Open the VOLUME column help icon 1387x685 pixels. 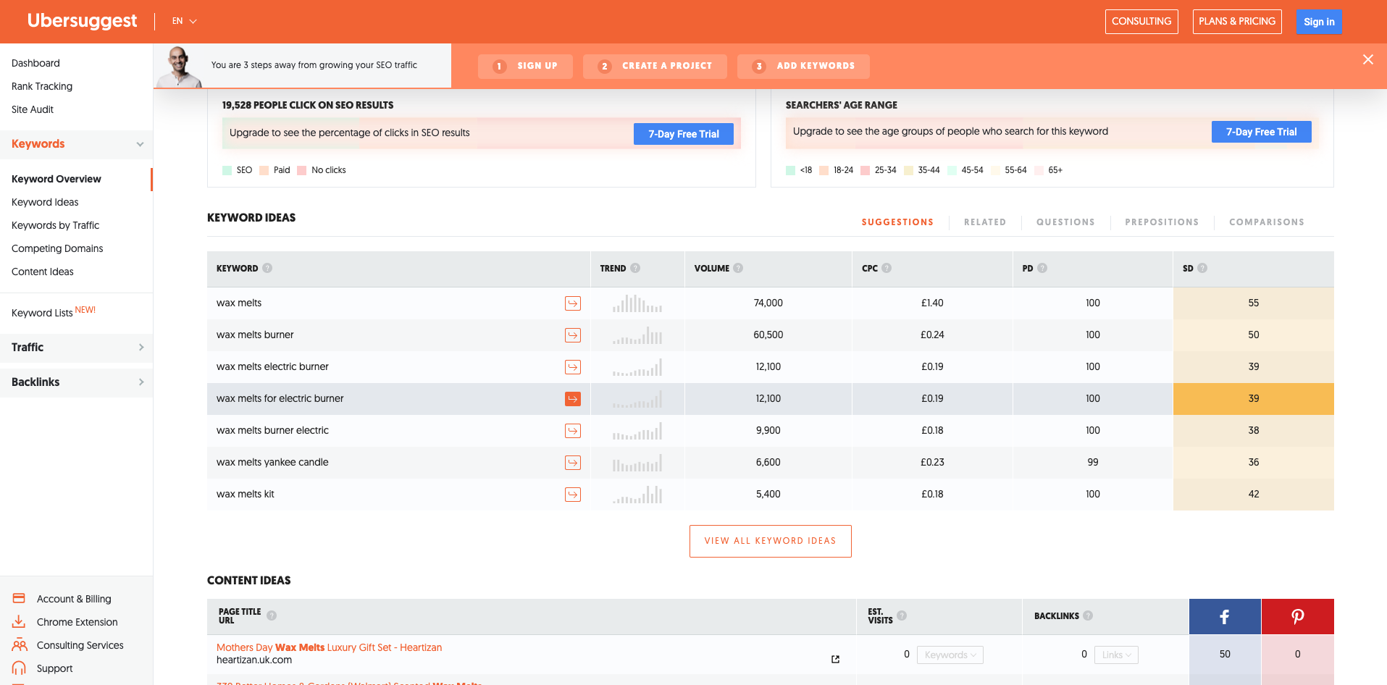(x=738, y=268)
